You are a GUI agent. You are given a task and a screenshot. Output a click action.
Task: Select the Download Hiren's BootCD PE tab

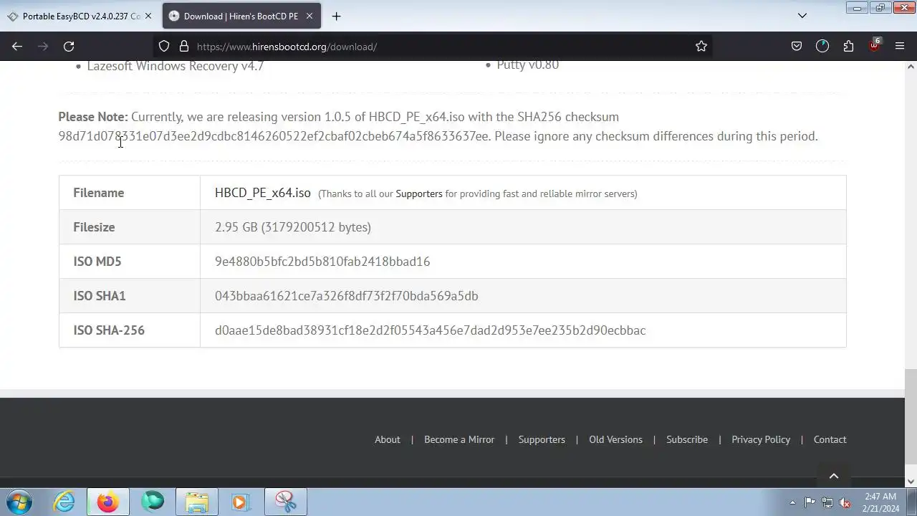(241, 16)
